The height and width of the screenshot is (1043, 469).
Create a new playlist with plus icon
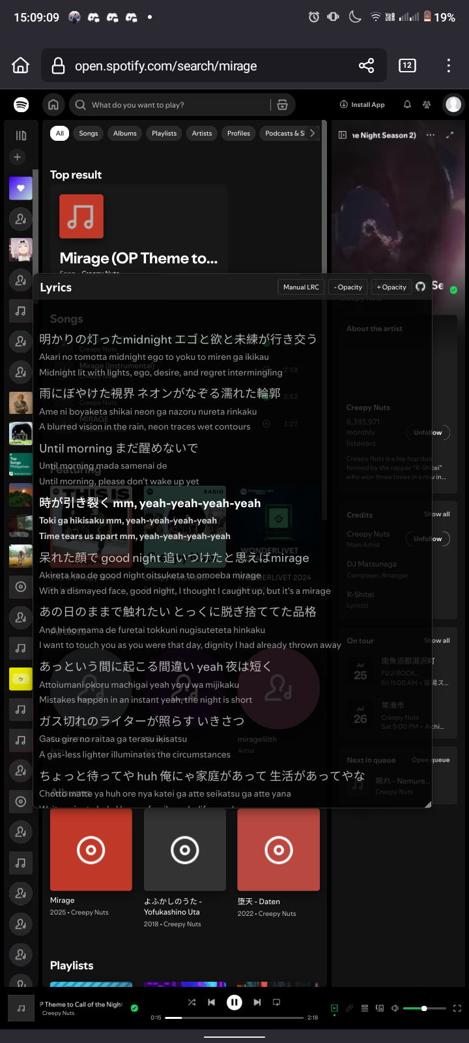tap(18, 157)
